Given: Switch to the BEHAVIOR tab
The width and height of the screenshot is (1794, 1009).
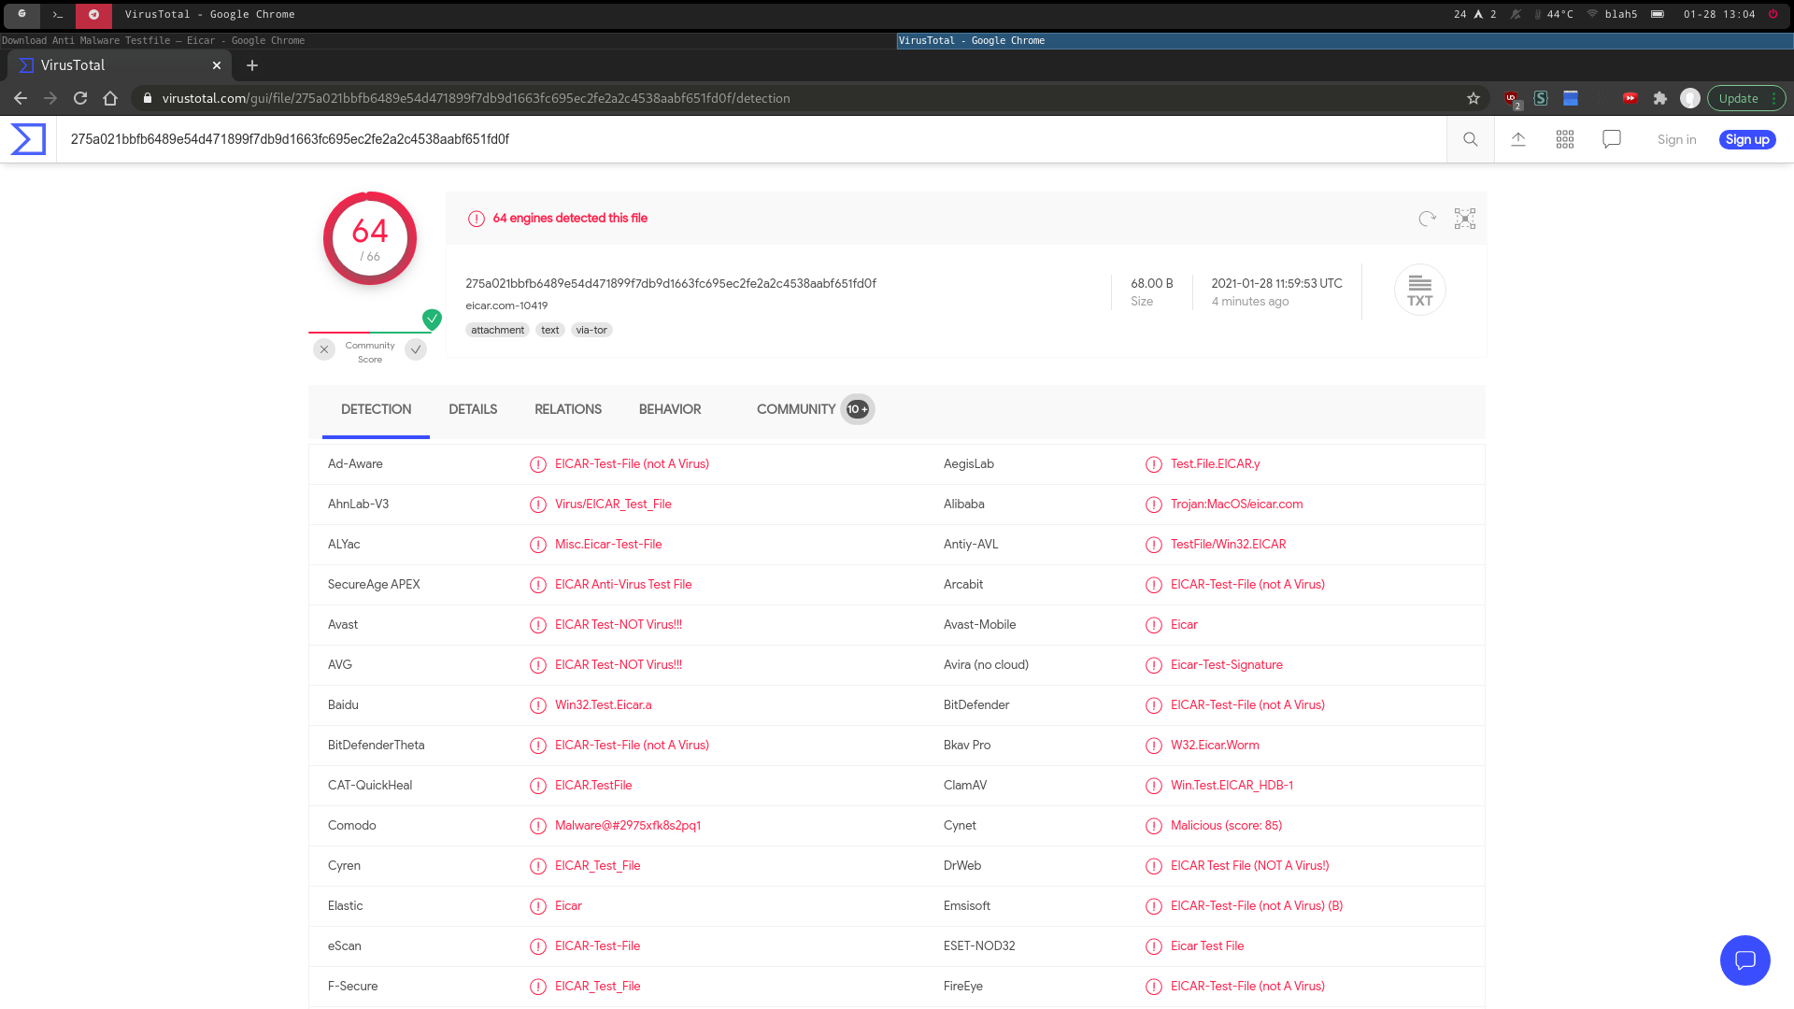Looking at the screenshot, I should 670,409.
